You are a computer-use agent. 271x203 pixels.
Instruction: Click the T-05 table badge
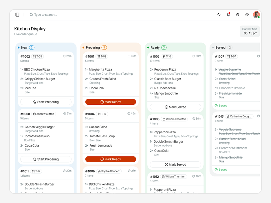(38, 56)
